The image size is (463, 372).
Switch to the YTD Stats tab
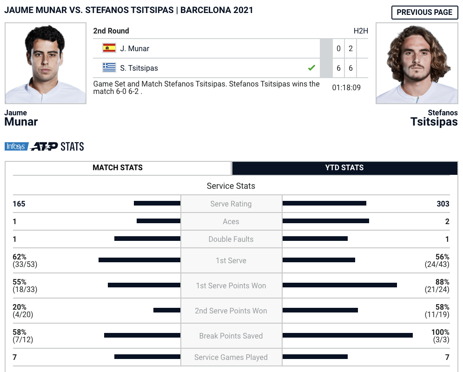pyautogui.click(x=344, y=167)
